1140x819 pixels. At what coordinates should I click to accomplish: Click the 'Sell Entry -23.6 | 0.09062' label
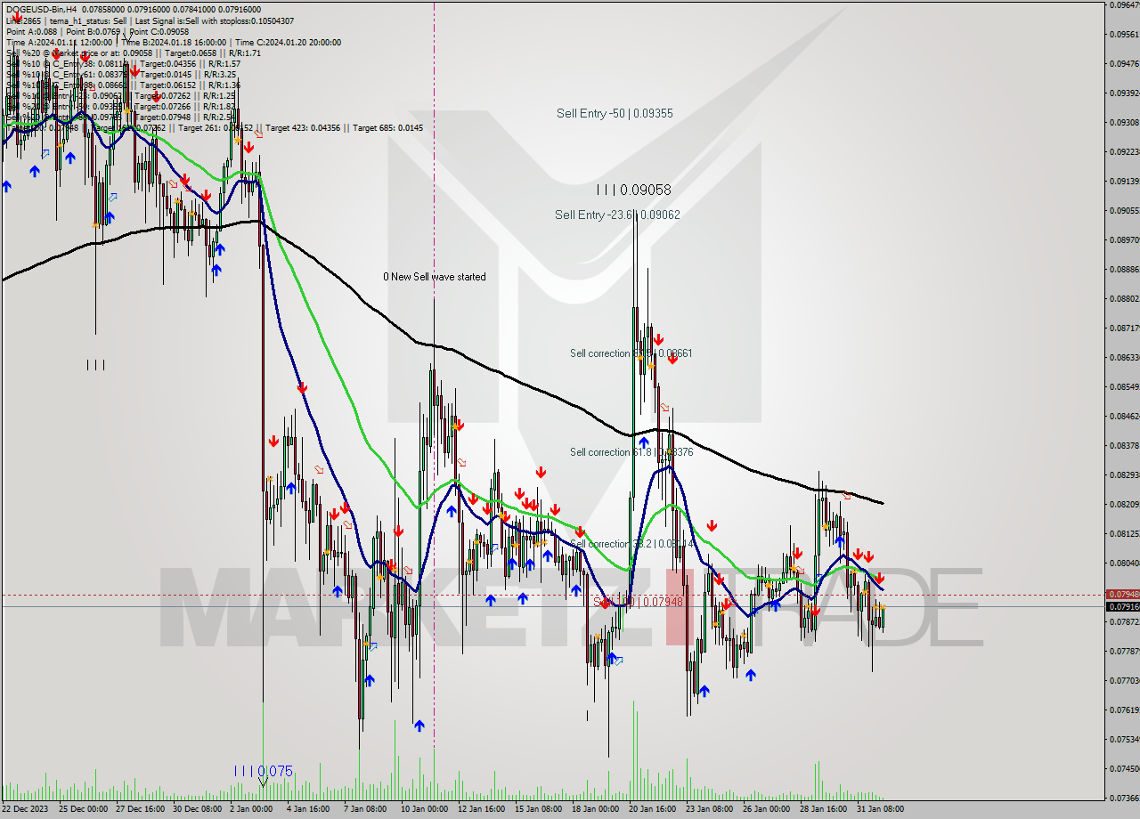pyautogui.click(x=617, y=215)
